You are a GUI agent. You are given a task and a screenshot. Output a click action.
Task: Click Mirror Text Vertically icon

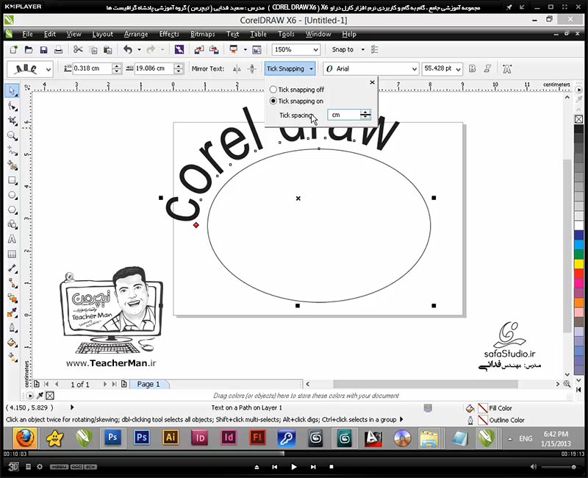[252, 68]
